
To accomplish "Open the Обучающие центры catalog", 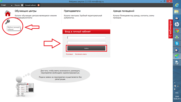I will pyautogui.click(x=26, y=11).
